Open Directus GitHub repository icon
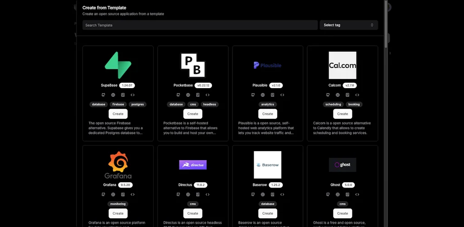 click(x=178, y=194)
